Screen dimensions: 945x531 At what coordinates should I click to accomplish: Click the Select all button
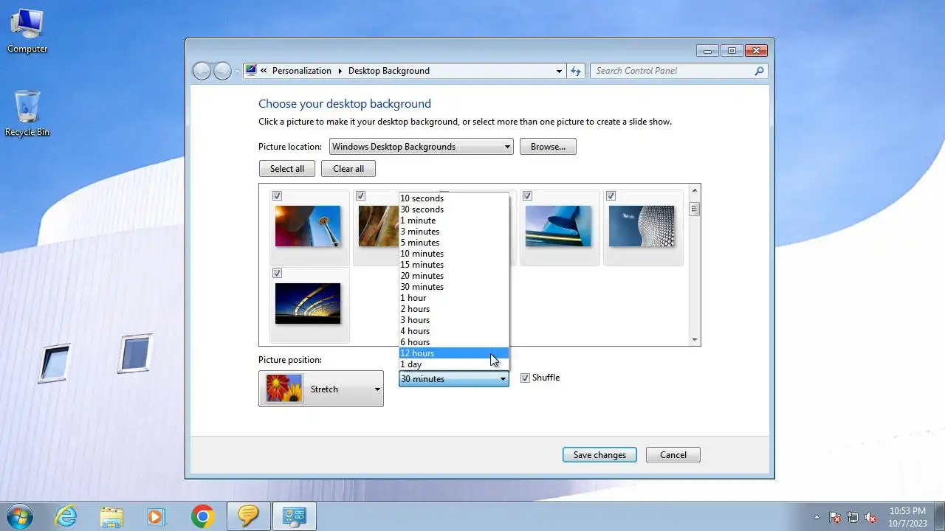[287, 169]
